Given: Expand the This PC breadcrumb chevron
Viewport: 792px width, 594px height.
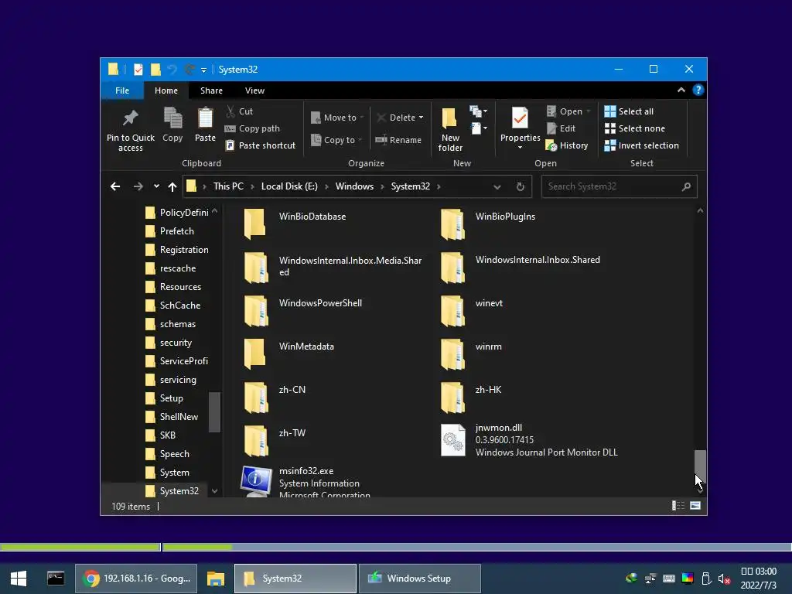Looking at the screenshot, I should coord(252,187).
